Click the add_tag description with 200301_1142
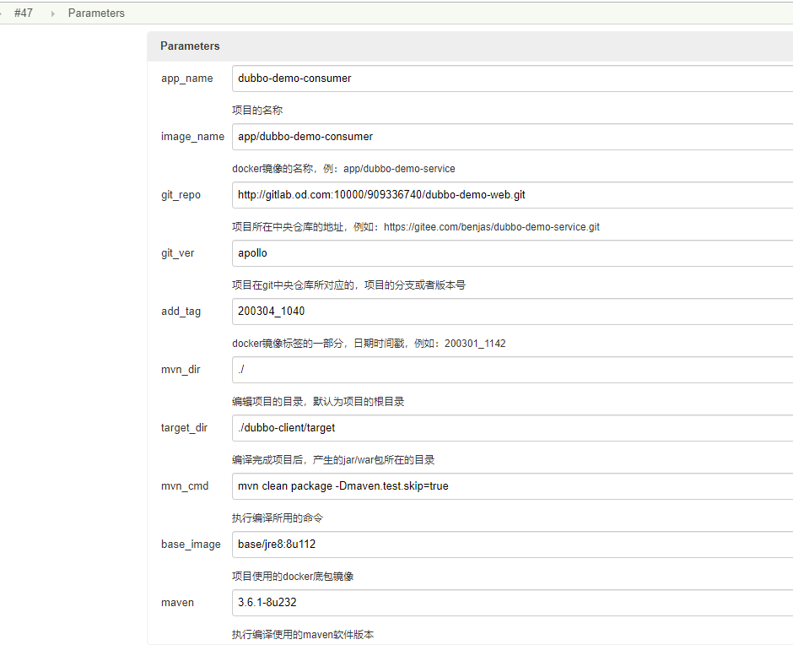The width and height of the screenshot is (793, 645). [x=369, y=344]
